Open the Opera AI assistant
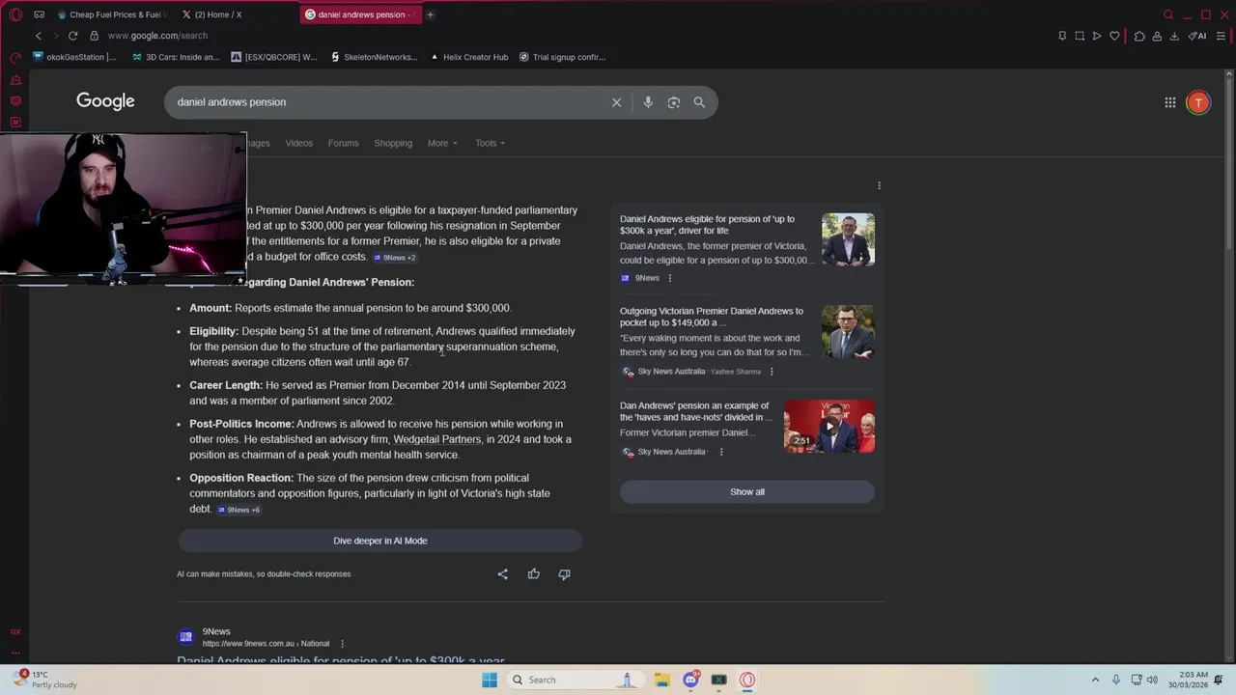The image size is (1236, 695). click(x=1197, y=36)
